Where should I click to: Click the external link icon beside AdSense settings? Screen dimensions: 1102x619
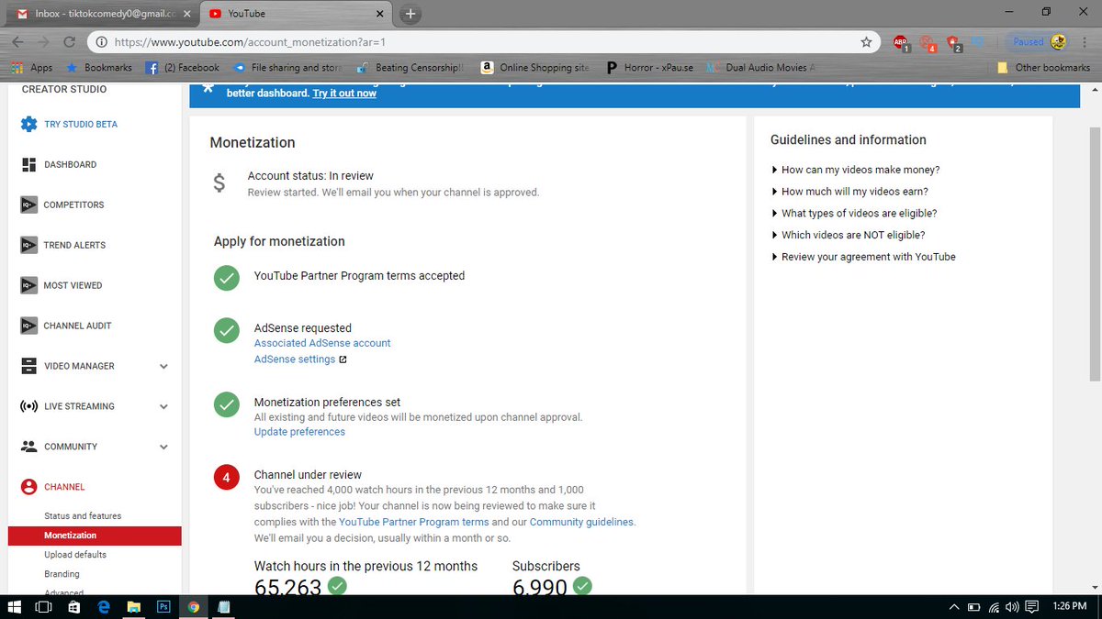pos(343,359)
